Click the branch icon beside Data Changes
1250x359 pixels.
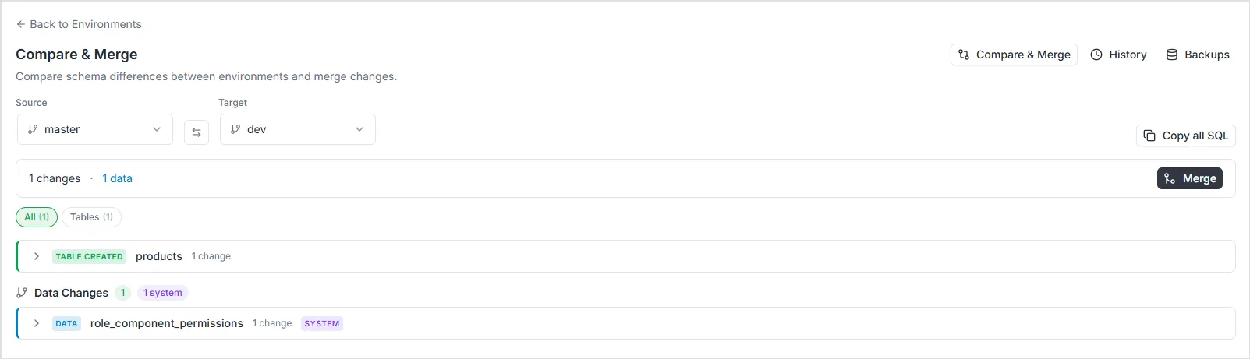point(22,293)
